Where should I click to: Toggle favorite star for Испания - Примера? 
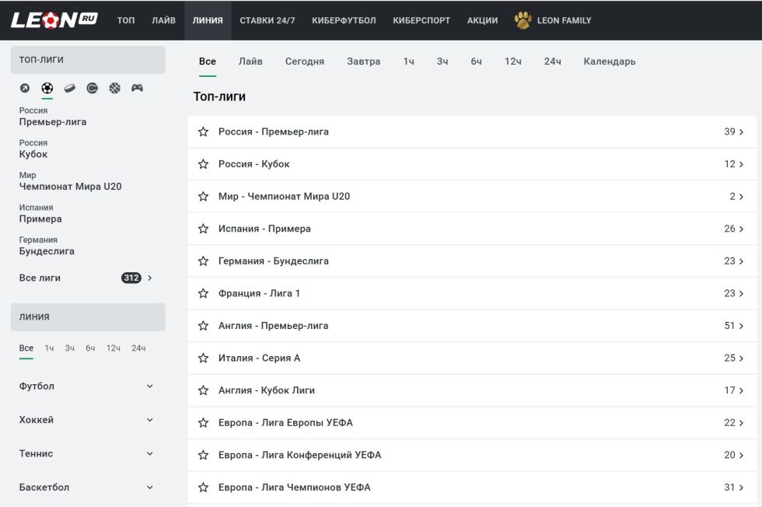pyautogui.click(x=204, y=229)
